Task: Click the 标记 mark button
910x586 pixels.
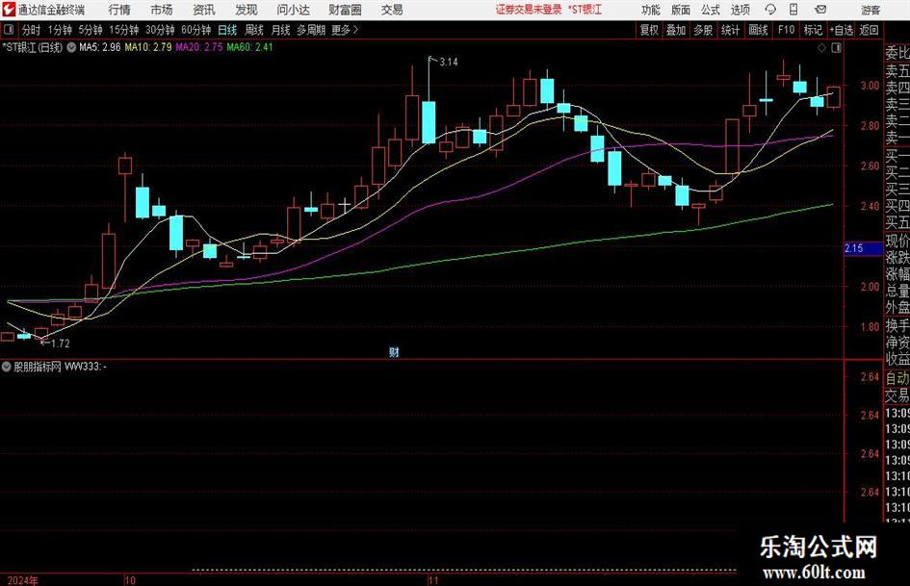Action: [x=813, y=30]
